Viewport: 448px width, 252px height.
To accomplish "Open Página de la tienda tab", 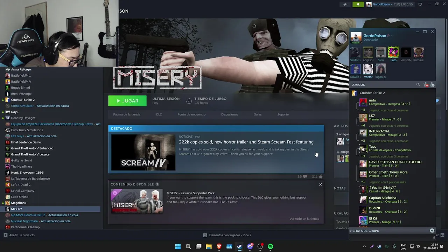I will (127, 114).
